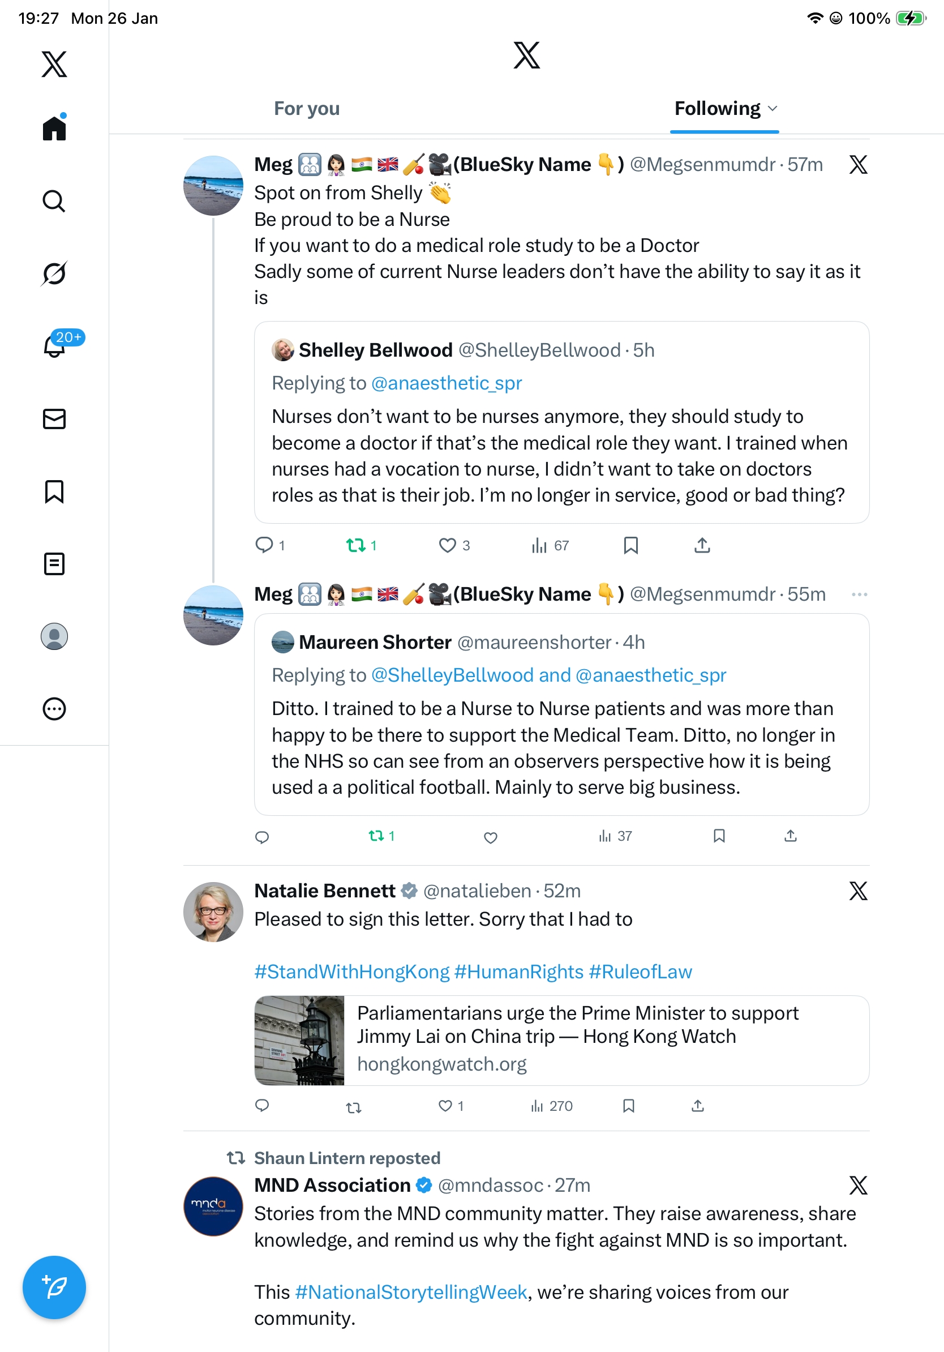Go to Home in the sidebar
The height and width of the screenshot is (1352, 944).
pos(54,128)
